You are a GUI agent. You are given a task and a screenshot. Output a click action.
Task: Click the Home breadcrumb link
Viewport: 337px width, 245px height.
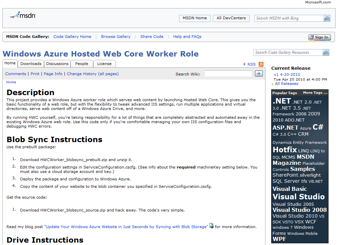(x=11, y=82)
